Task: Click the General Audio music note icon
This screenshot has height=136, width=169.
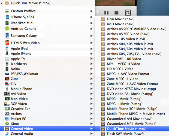Action: coord(7,134)
